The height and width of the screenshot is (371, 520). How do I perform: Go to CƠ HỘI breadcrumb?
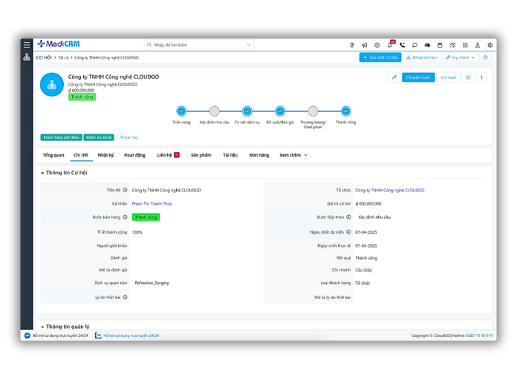point(44,58)
